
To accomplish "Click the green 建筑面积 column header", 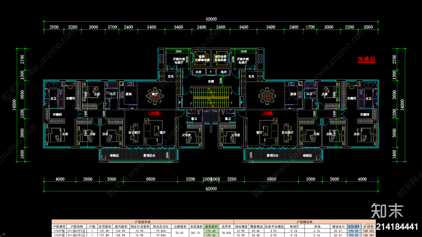I will tap(212, 226).
